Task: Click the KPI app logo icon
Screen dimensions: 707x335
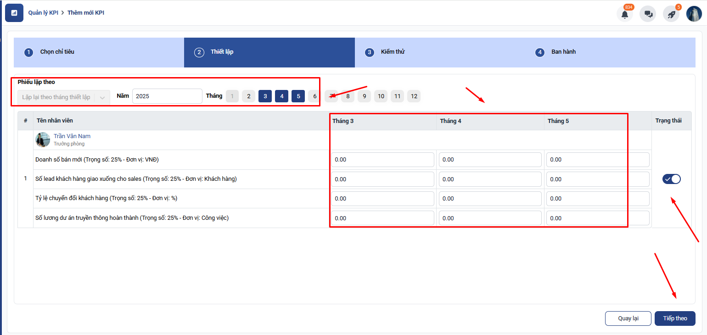Action: pyautogui.click(x=14, y=13)
